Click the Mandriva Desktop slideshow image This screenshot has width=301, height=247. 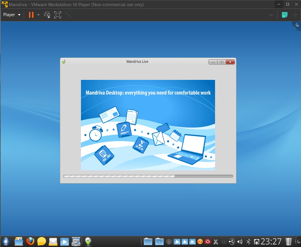click(x=148, y=125)
